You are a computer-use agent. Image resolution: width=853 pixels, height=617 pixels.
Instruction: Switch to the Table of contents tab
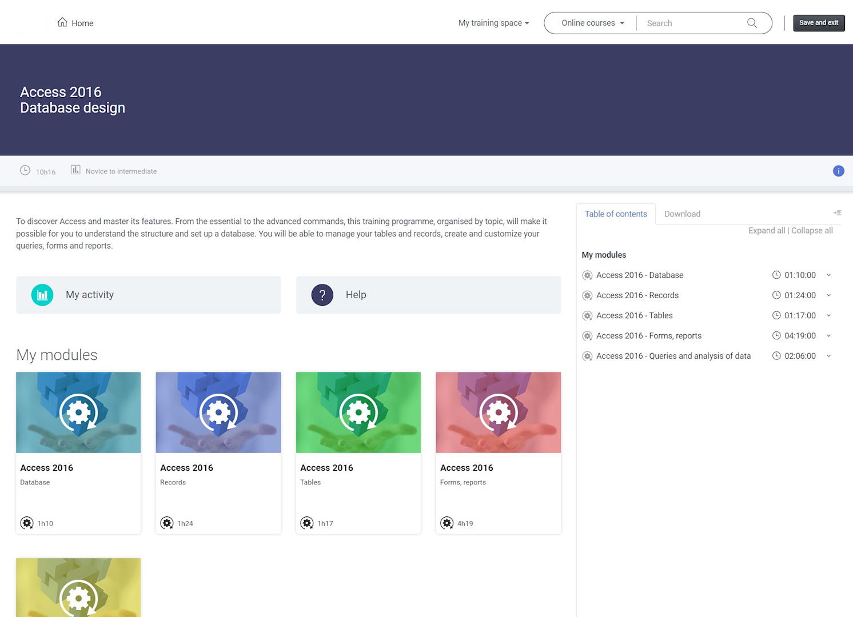point(616,214)
